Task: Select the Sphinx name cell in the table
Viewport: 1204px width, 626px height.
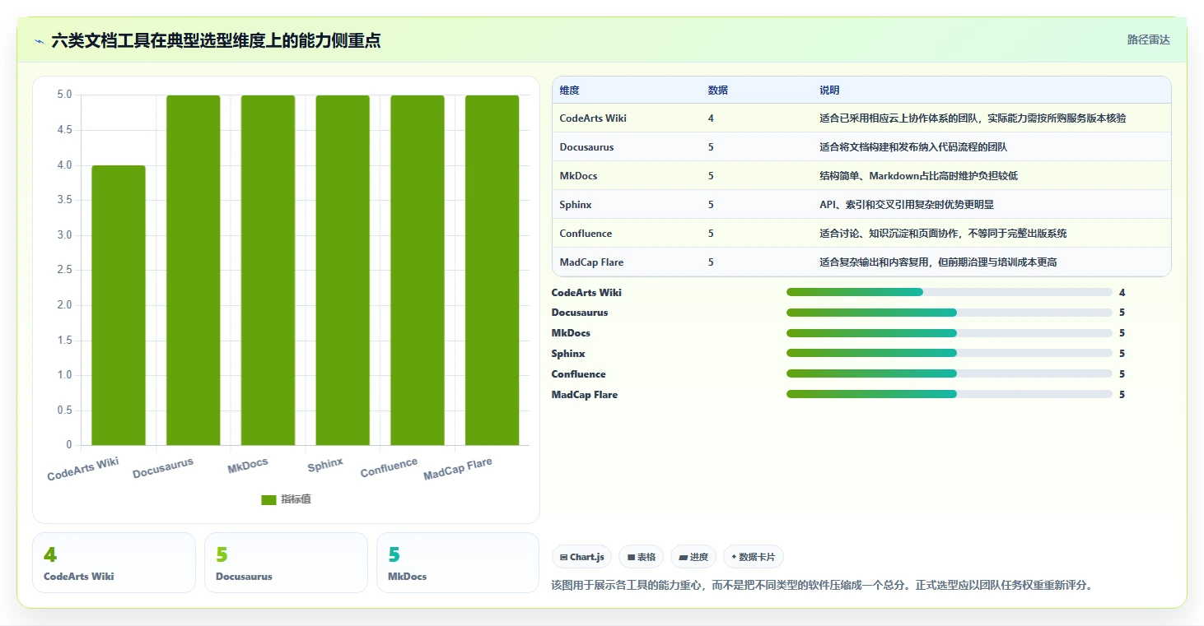Action: [576, 205]
